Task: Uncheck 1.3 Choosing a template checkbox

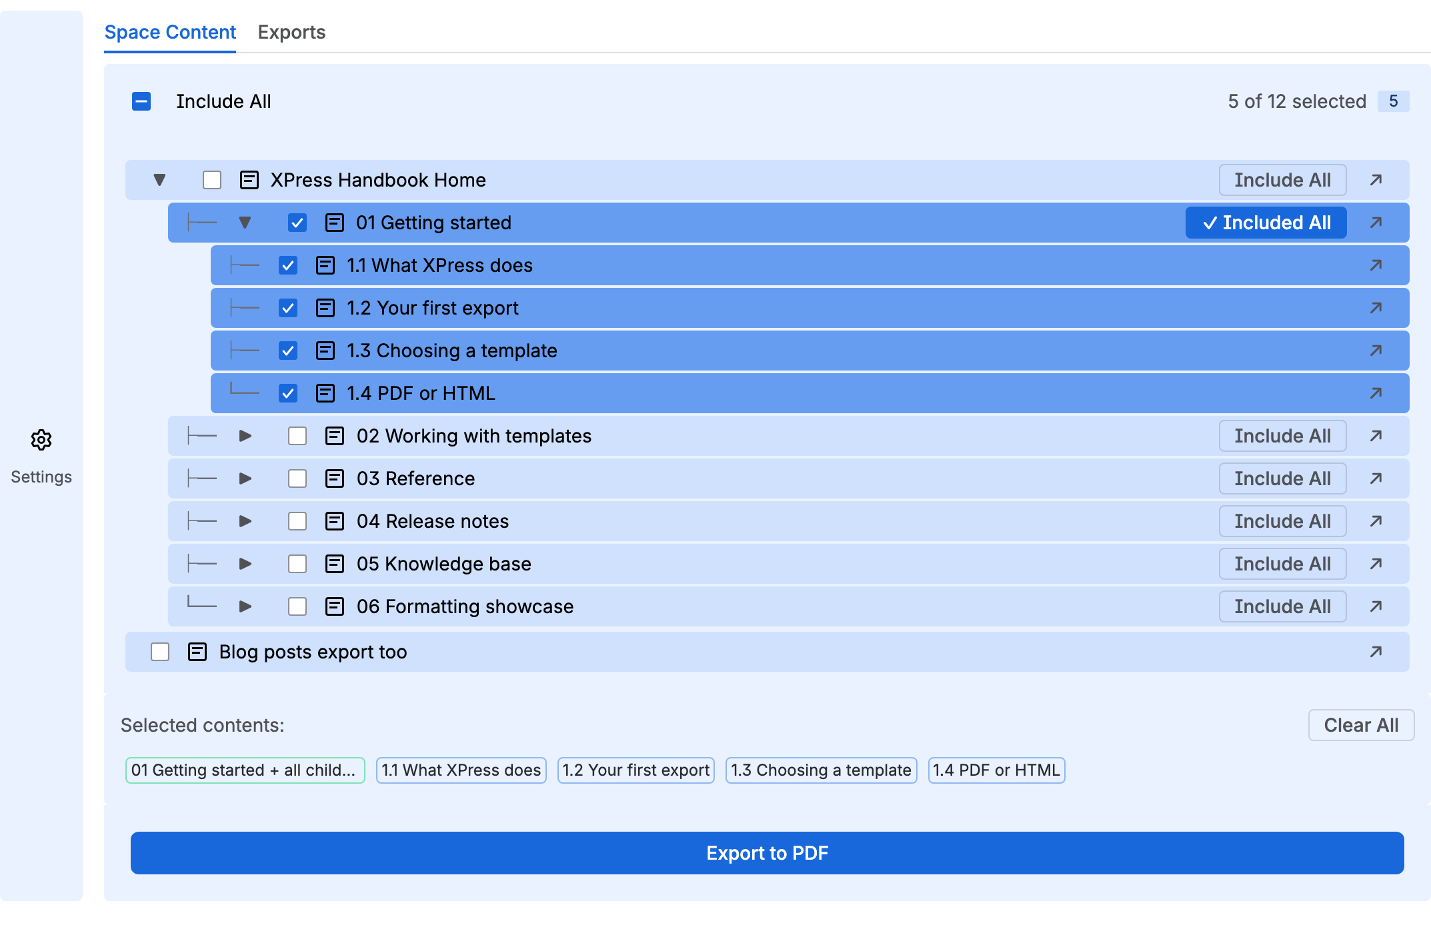Action: [x=288, y=351]
